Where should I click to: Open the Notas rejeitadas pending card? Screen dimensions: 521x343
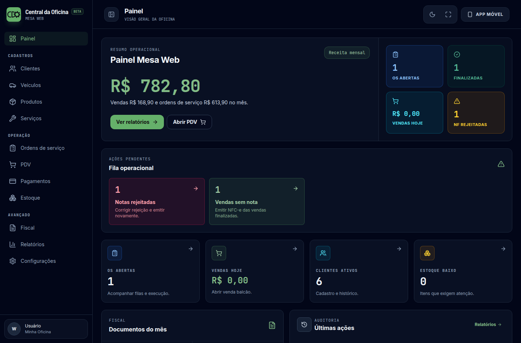tap(157, 201)
